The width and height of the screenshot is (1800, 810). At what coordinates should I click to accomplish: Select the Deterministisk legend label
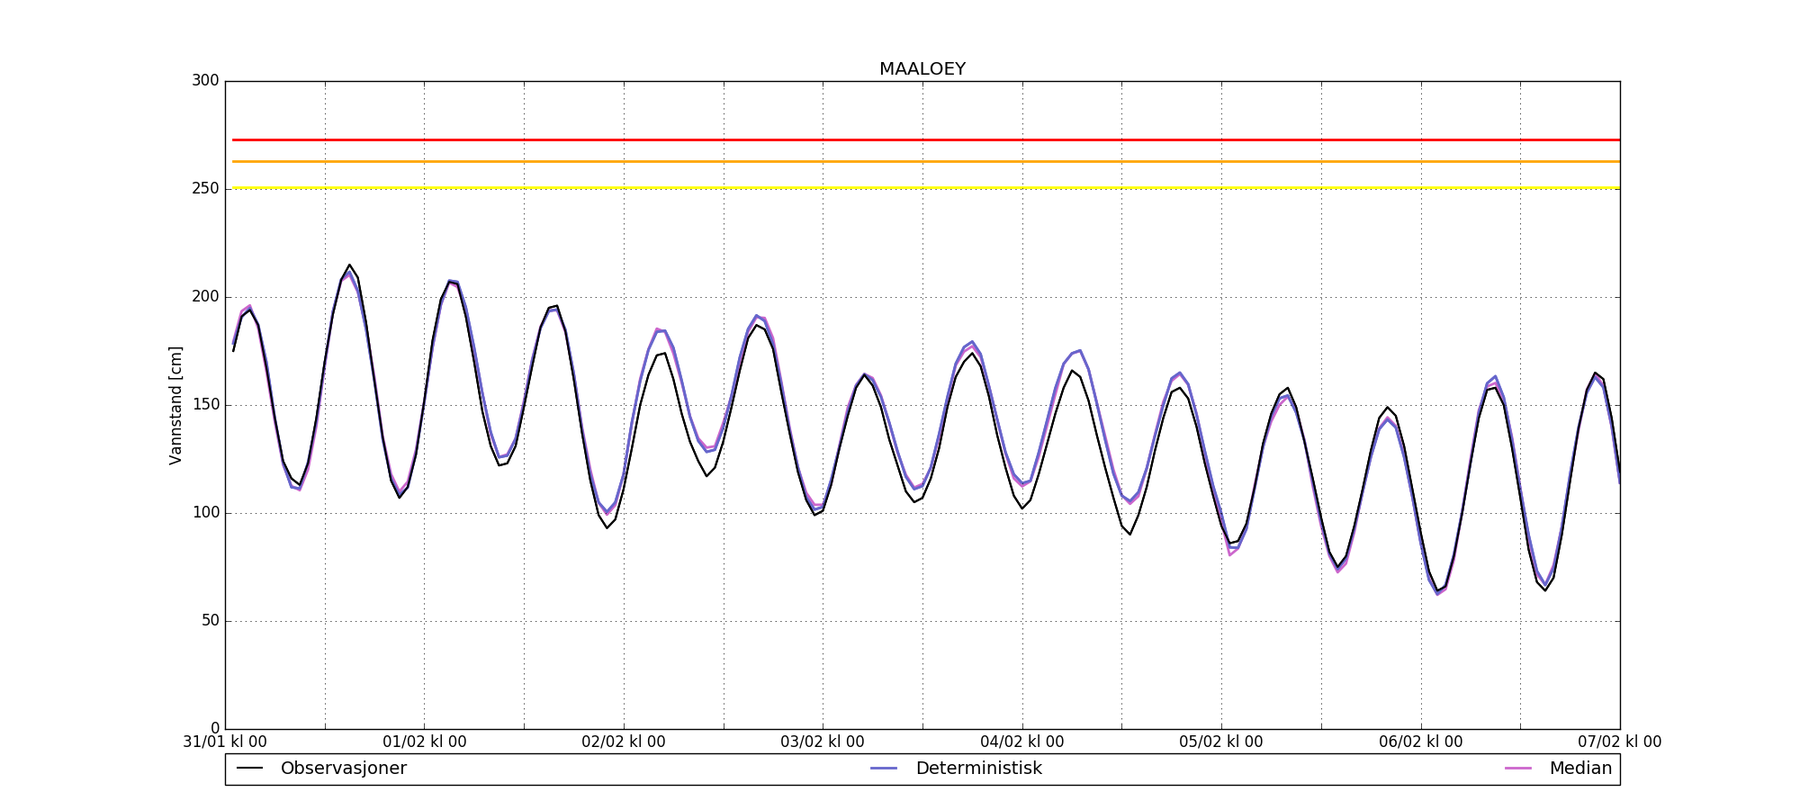point(978,769)
